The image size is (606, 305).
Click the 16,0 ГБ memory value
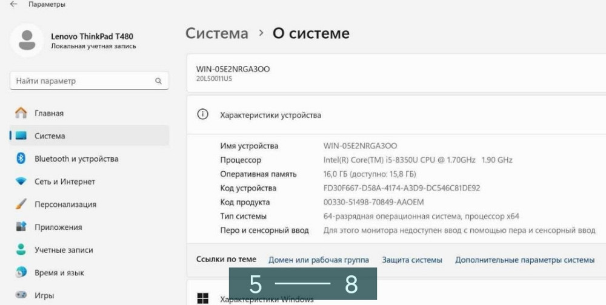pyautogui.click(x=370, y=174)
